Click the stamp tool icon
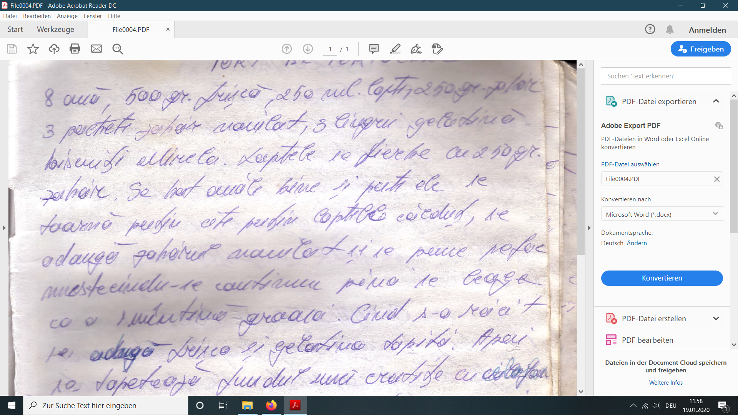 pyautogui.click(x=437, y=49)
